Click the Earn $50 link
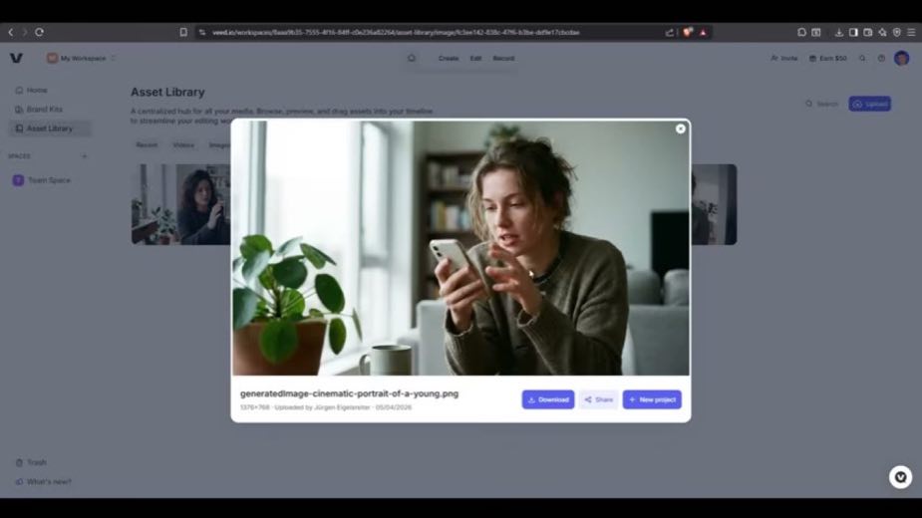Image resolution: width=922 pixels, height=518 pixels. tap(828, 58)
